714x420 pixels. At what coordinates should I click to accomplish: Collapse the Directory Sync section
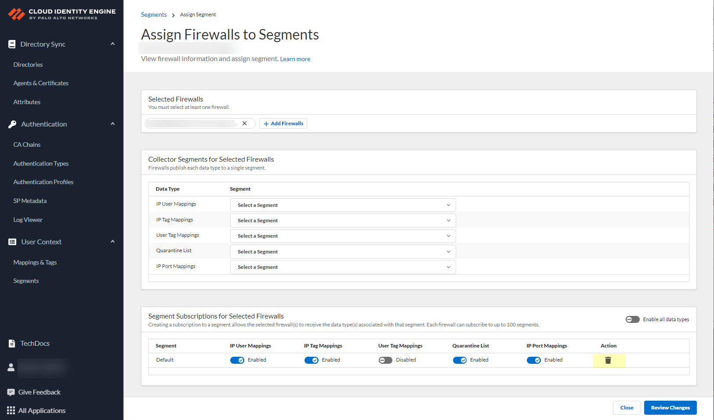pos(113,44)
